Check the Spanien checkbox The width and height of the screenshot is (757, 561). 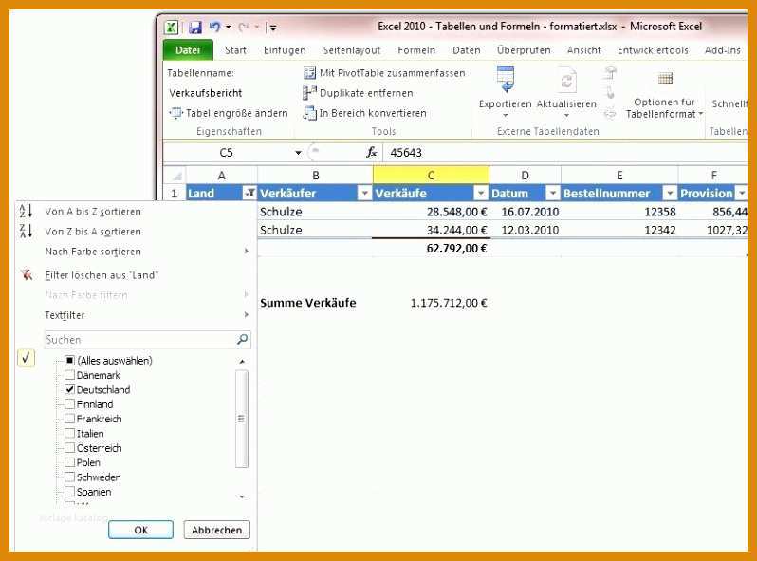(x=69, y=492)
